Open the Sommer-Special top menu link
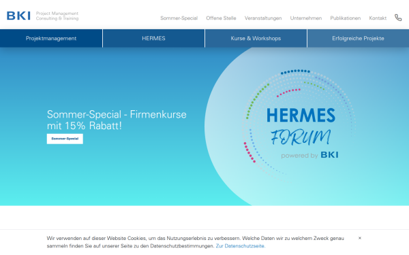 (179, 18)
